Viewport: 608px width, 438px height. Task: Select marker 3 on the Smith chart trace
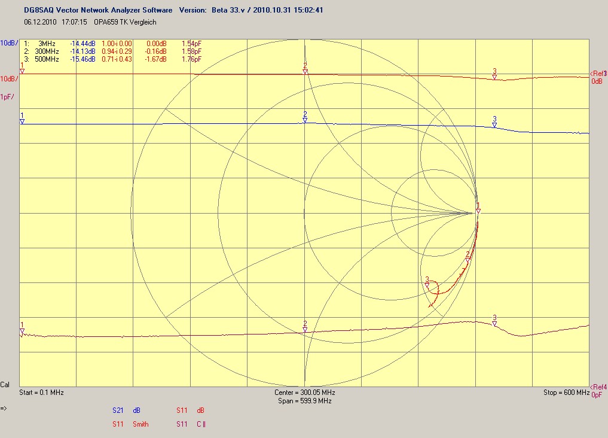[427, 285]
